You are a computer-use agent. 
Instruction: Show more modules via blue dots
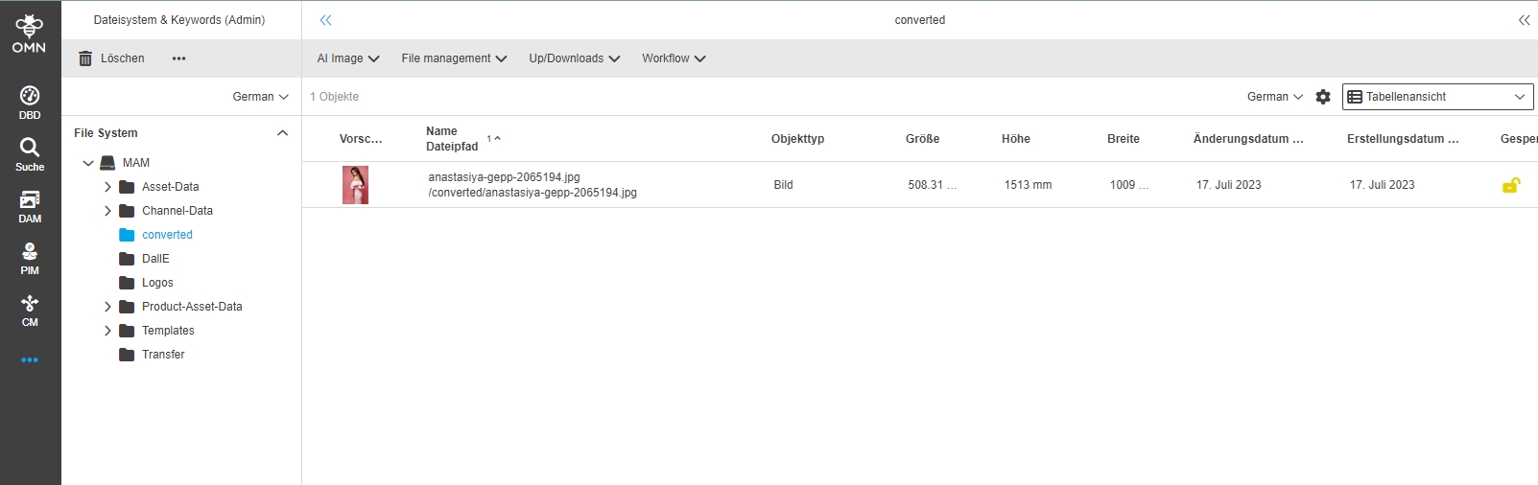pyautogui.click(x=30, y=360)
